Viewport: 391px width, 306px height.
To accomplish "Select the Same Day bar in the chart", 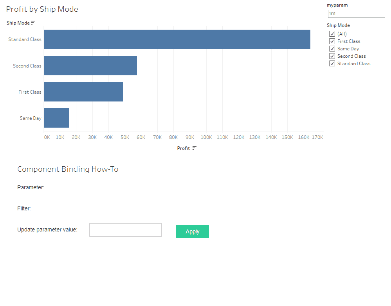I will click(56, 117).
